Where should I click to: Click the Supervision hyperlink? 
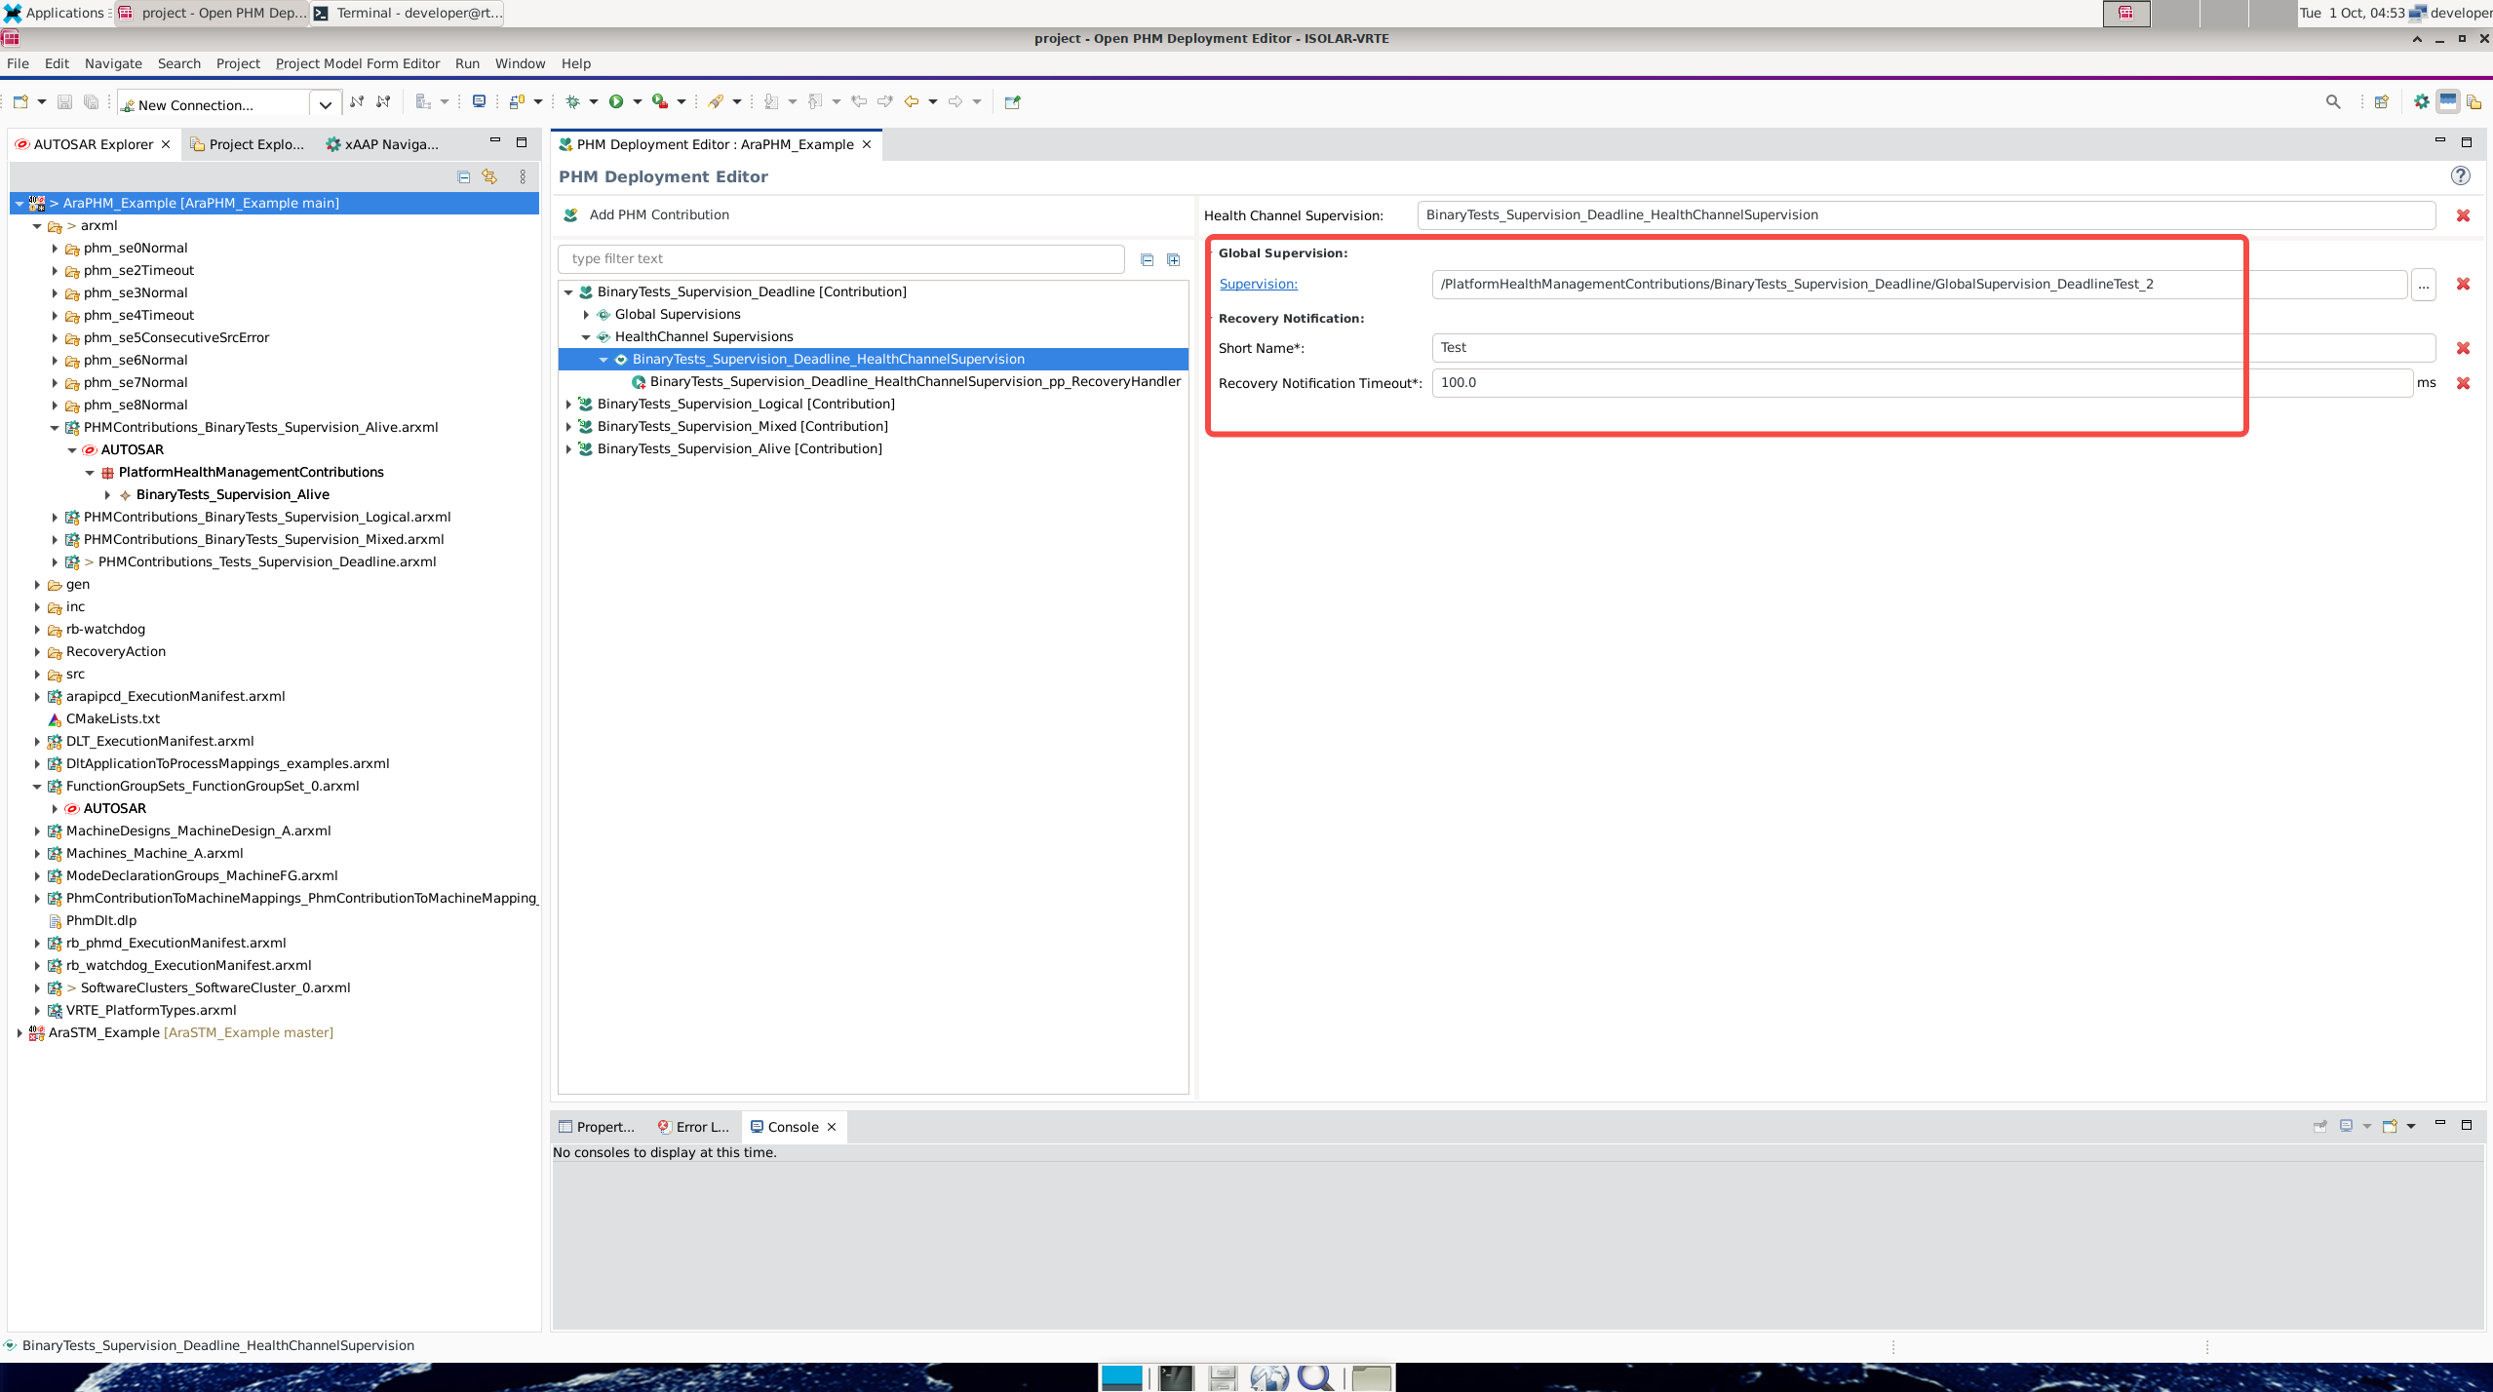point(1258,284)
